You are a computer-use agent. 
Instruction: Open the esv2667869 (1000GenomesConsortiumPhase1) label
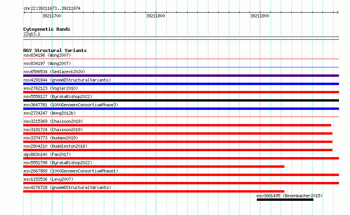point(71,171)
